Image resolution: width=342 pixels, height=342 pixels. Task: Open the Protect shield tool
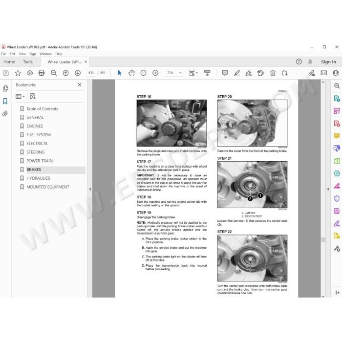[337, 198]
